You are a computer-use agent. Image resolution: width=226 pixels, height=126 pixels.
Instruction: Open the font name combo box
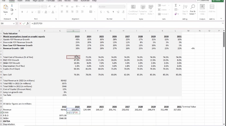pos(30,7)
